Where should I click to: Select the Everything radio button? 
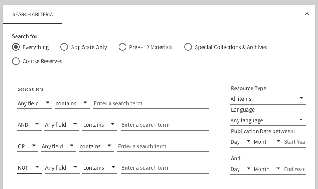coord(16,47)
